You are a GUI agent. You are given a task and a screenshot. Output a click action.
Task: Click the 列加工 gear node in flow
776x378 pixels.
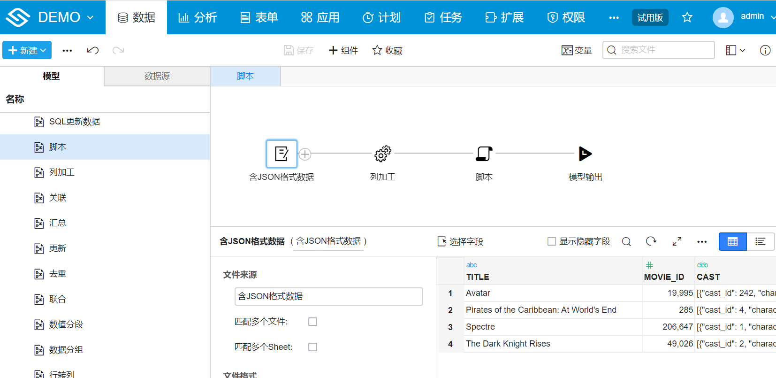pos(382,154)
